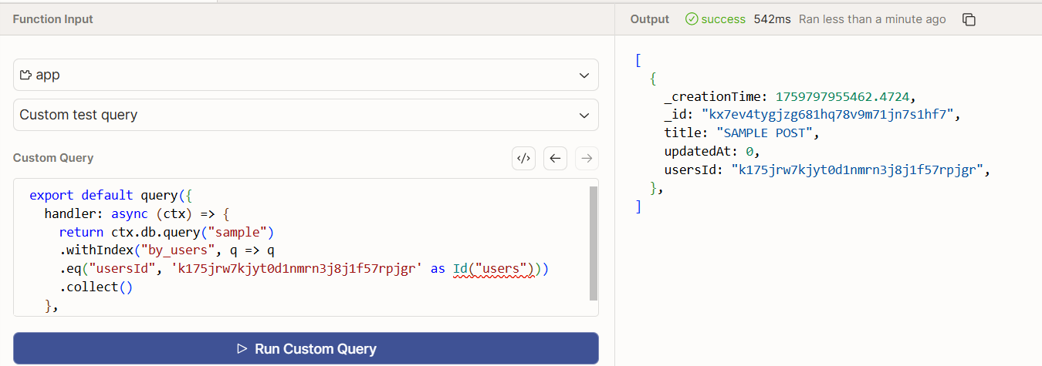Expand the app component chevron
The image size is (1042, 366).
pyautogui.click(x=584, y=76)
